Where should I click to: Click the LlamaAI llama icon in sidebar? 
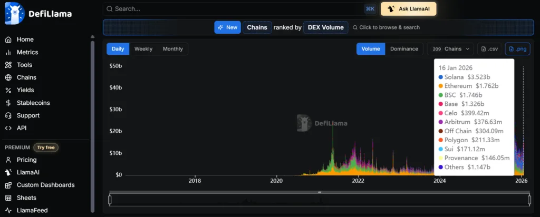8,172
